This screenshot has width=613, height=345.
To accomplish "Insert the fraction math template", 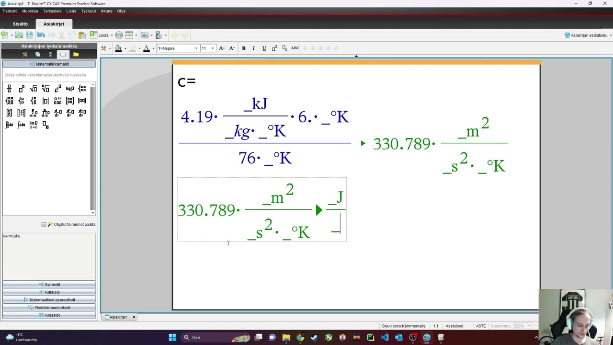I will pos(9,89).
